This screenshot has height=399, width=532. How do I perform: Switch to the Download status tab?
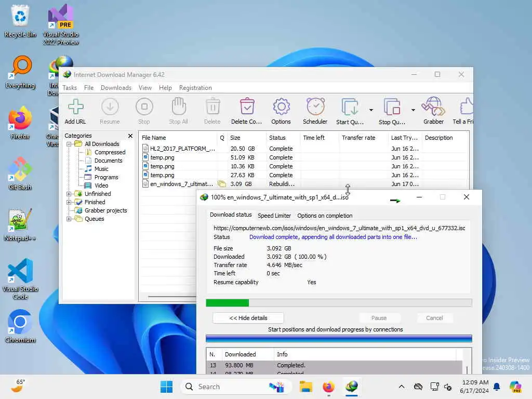[x=231, y=215]
